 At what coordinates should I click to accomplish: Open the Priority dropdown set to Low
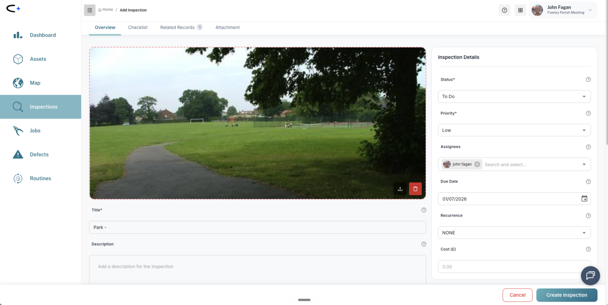(514, 130)
